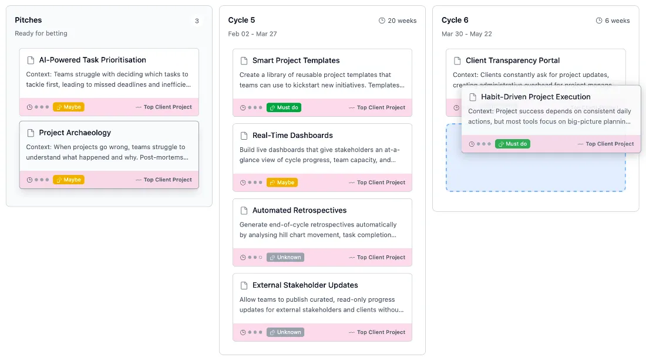Click document icon on Client Transparency Portal
This screenshot has width=646, height=361.
(x=457, y=60)
